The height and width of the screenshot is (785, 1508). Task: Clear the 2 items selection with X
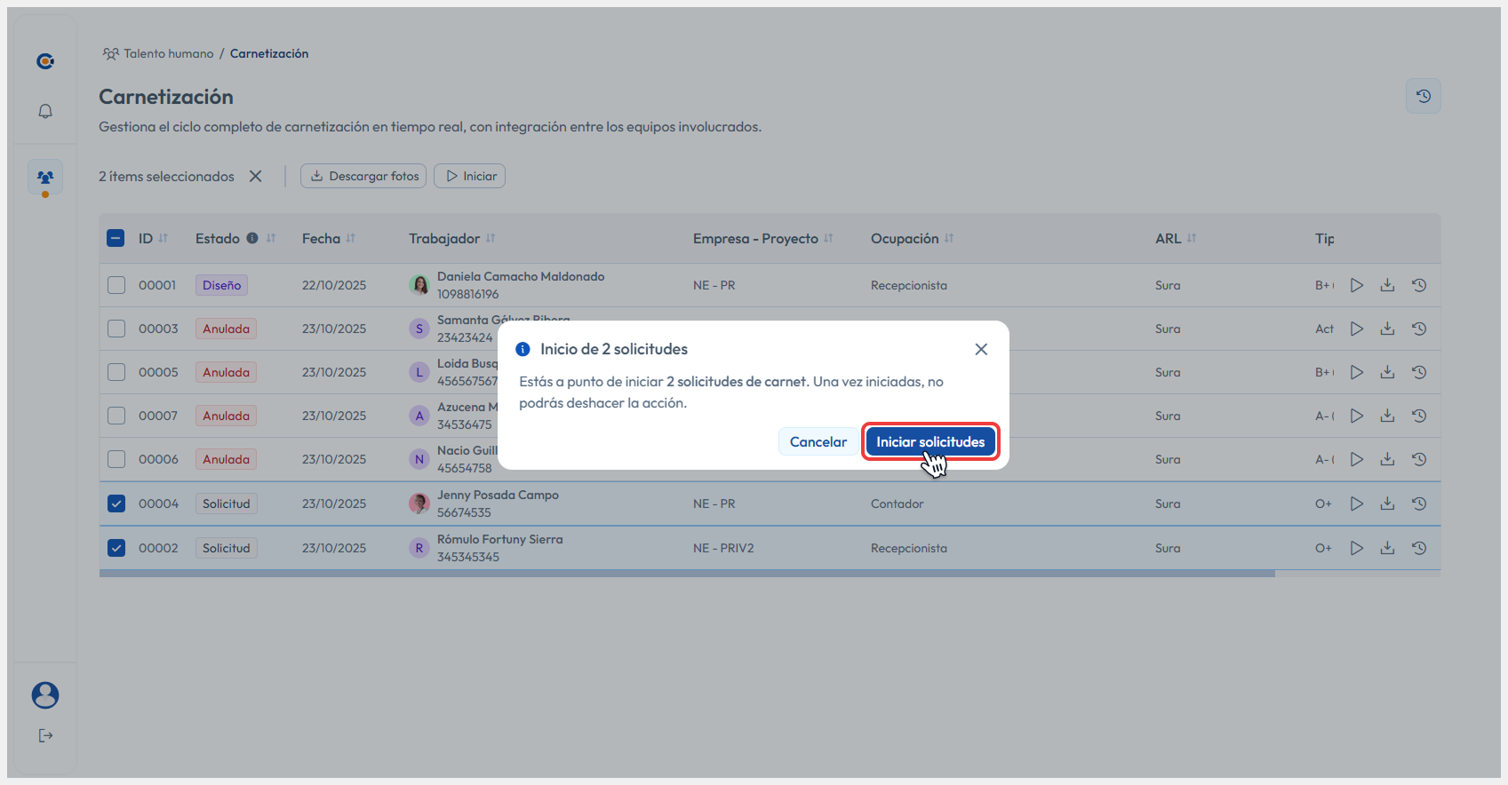[256, 176]
